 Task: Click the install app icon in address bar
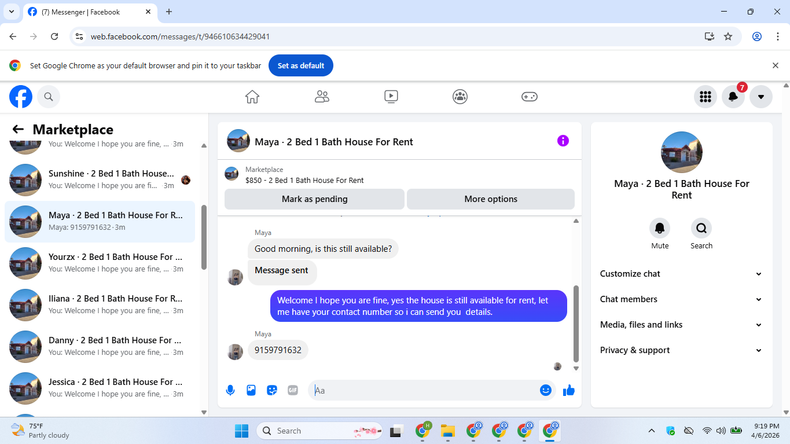tap(710, 36)
